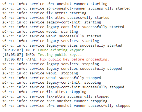Click the 'webui successfully started' line

[x=52, y=36]
